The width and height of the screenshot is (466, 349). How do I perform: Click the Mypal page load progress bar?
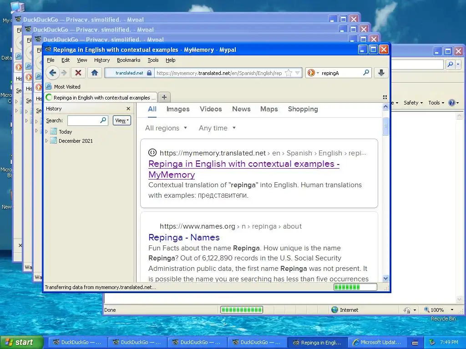coord(355,287)
